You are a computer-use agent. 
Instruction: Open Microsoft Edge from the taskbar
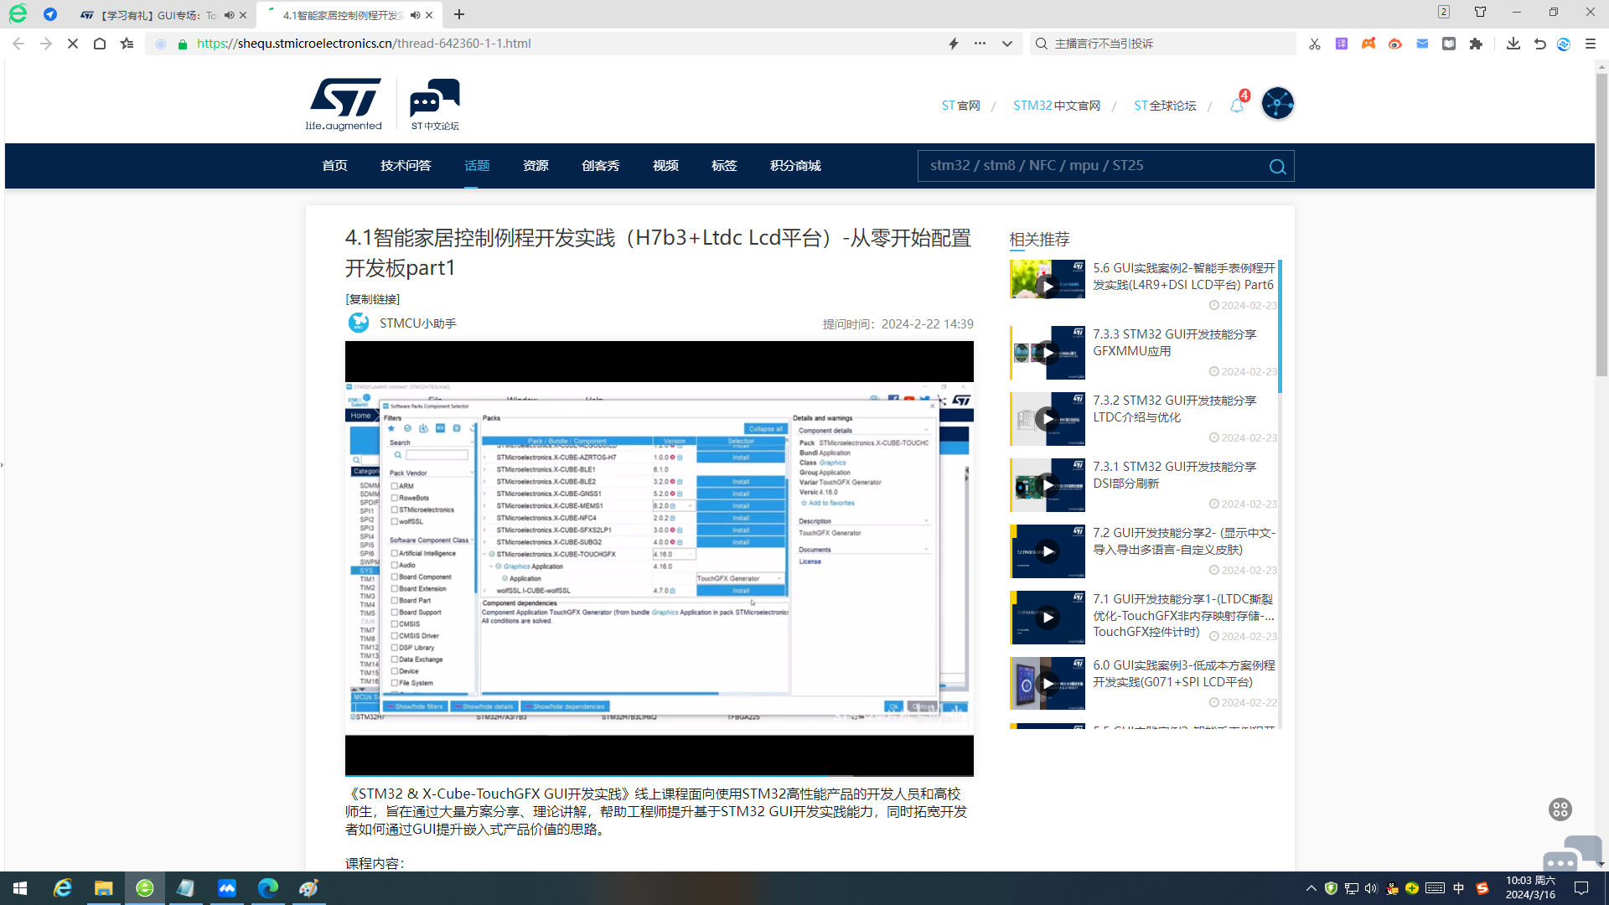(267, 888)
